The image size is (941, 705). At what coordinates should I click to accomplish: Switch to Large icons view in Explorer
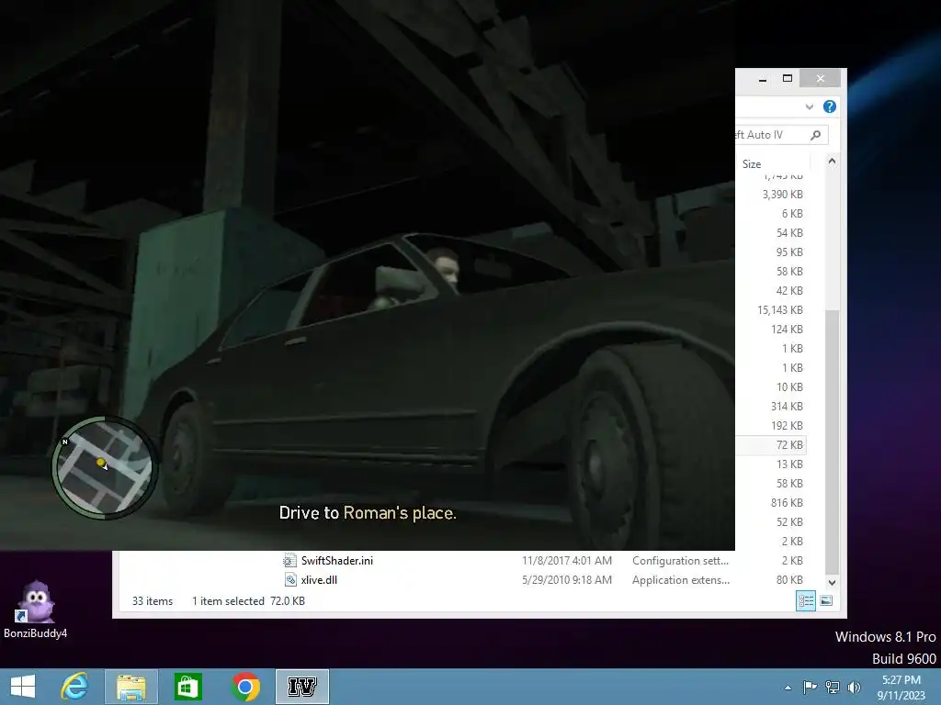point(826,600)
